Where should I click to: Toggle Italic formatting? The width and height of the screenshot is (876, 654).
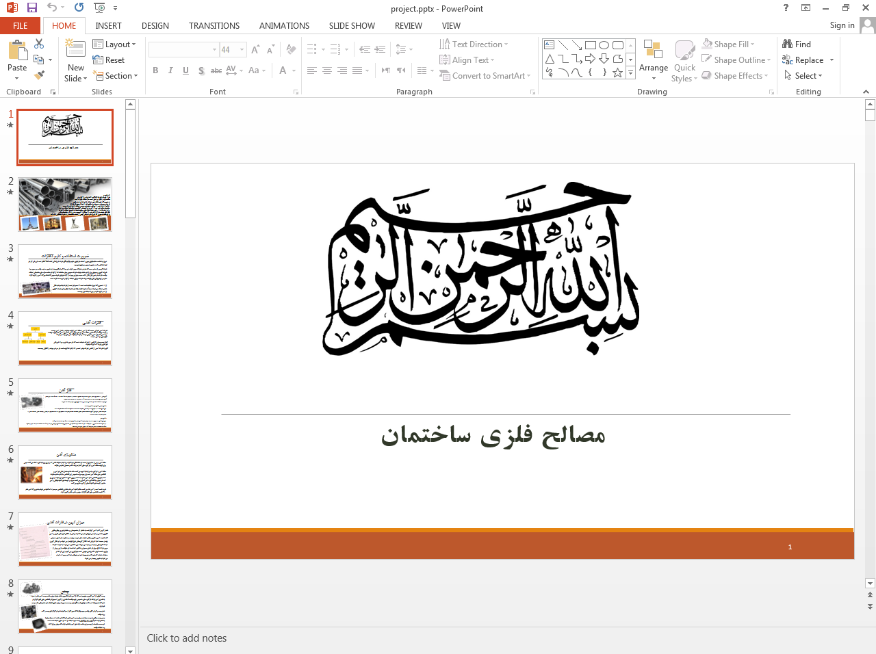[170, 70]
